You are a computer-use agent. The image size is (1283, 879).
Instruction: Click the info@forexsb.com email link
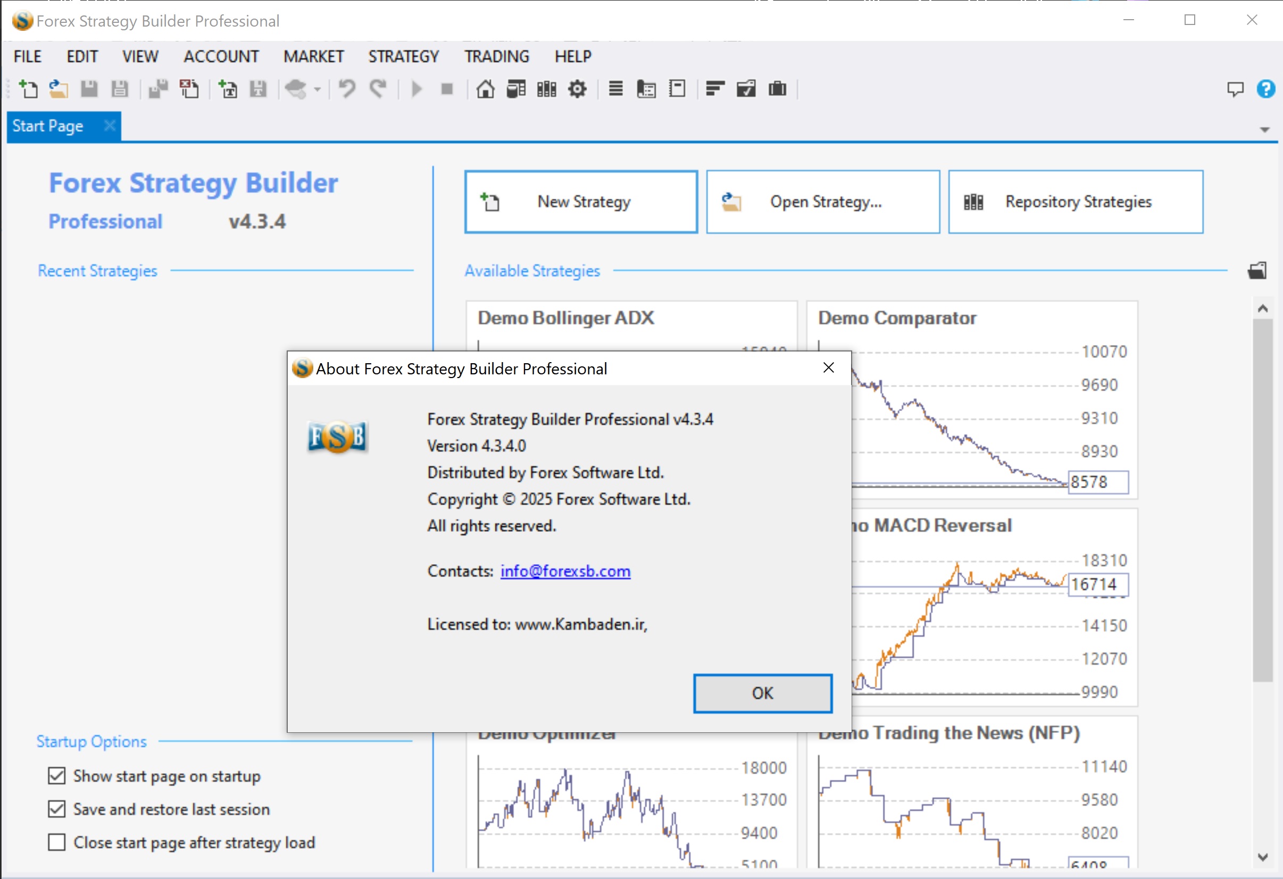565,571
